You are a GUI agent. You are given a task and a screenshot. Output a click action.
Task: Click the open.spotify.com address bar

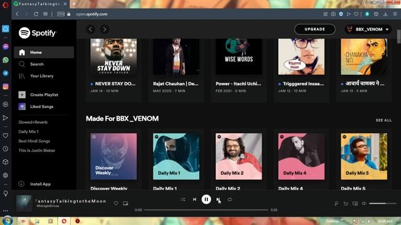pos(91,14)
